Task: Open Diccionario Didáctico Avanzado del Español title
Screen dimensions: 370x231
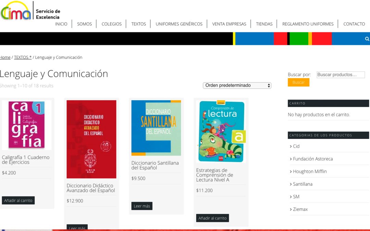Action: click(x=91, y=188)
